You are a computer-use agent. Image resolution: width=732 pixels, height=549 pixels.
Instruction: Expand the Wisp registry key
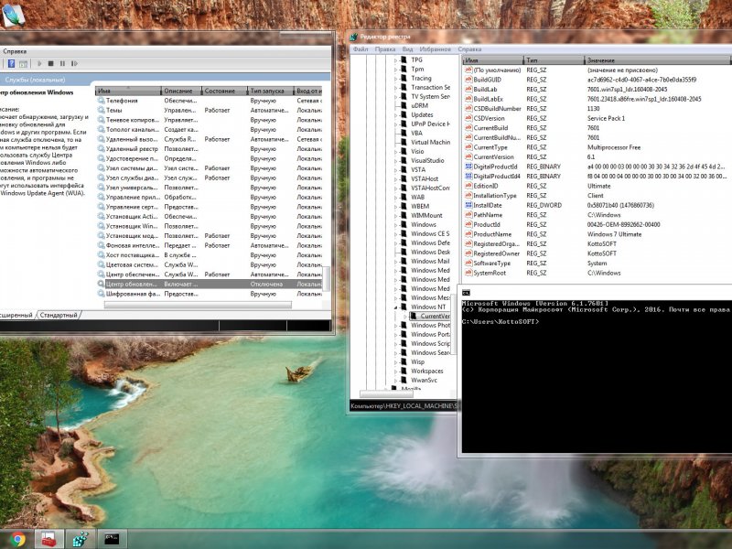pos(396,361)
